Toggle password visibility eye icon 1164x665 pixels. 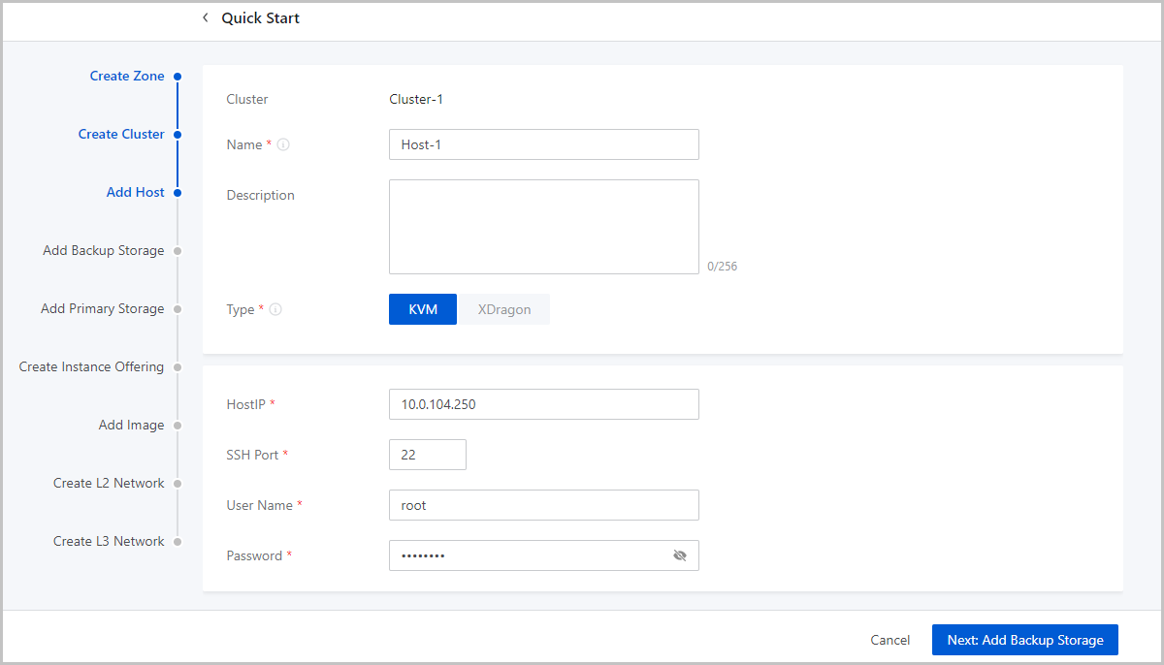point(679,555)
